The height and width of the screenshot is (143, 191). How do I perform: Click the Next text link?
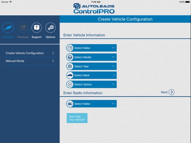point(164,92)
